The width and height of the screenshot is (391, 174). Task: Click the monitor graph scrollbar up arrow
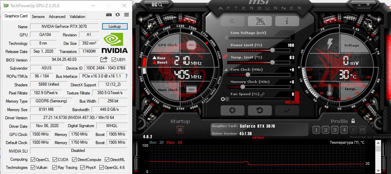[378, 143]
